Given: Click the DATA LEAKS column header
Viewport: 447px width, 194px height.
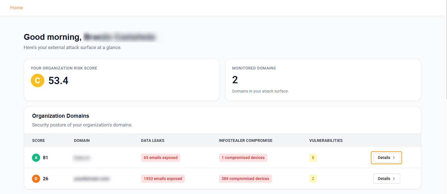Looking at the screenshot, I should pos(153,140).
